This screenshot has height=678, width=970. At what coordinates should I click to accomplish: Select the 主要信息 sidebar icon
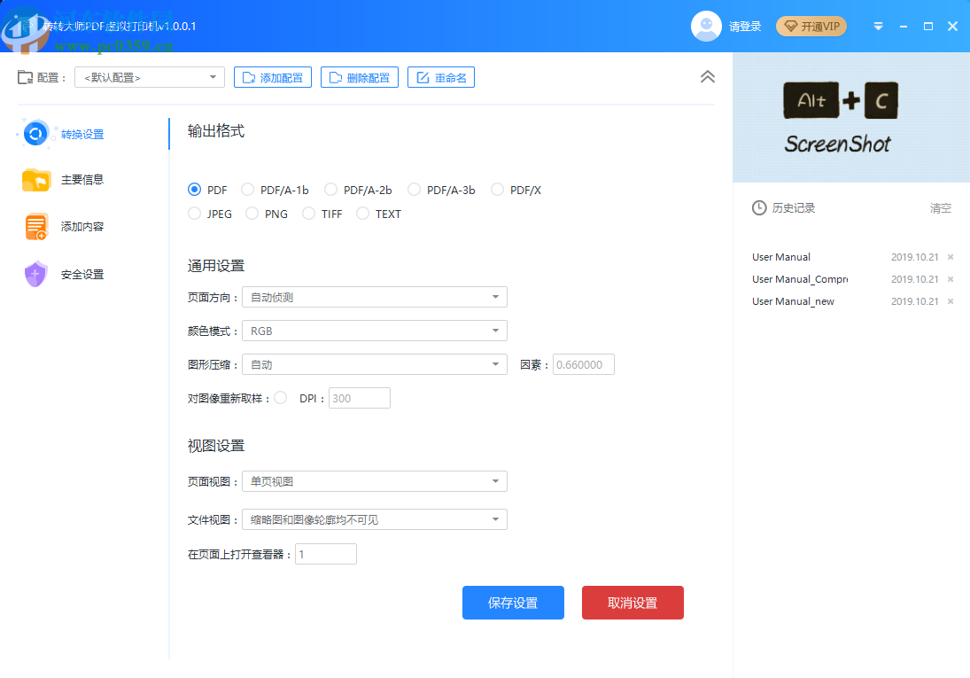tap(35, 179)
